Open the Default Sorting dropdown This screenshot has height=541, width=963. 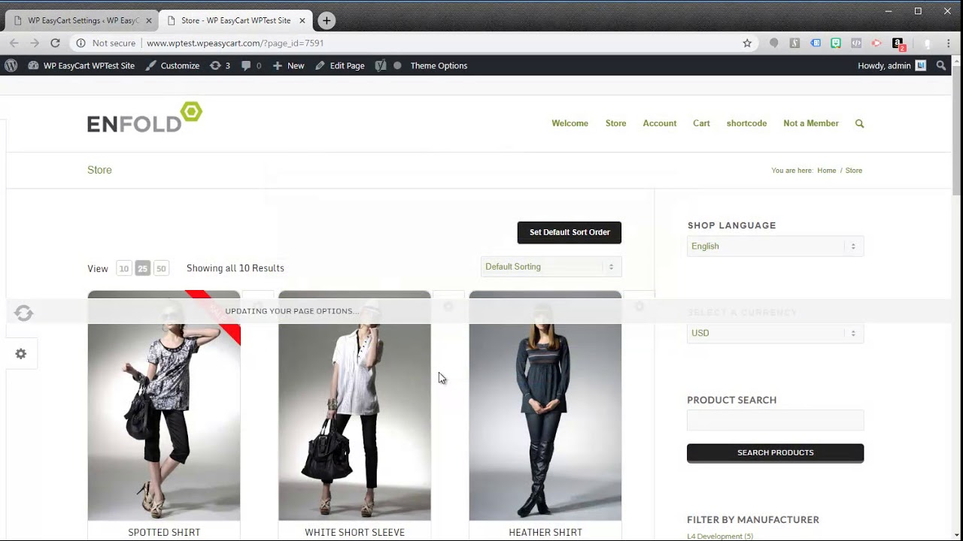[551, 267]
